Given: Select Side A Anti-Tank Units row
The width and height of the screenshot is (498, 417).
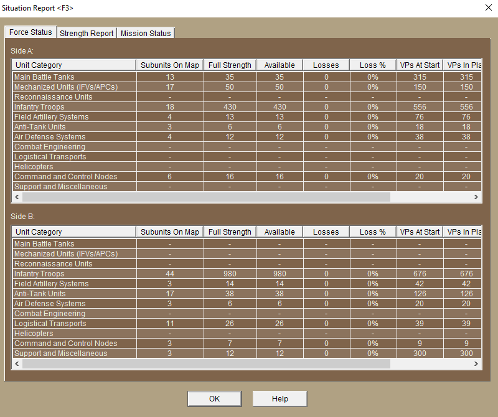Looking at the screenshot, I should 247,127.
